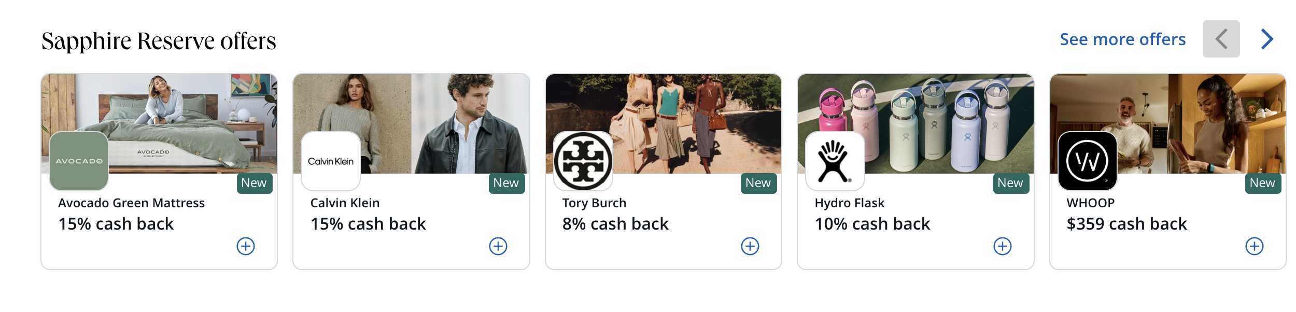Go to previous offers with left chevron
This screenshot has width=1296, height=312.
[1221, 39]
